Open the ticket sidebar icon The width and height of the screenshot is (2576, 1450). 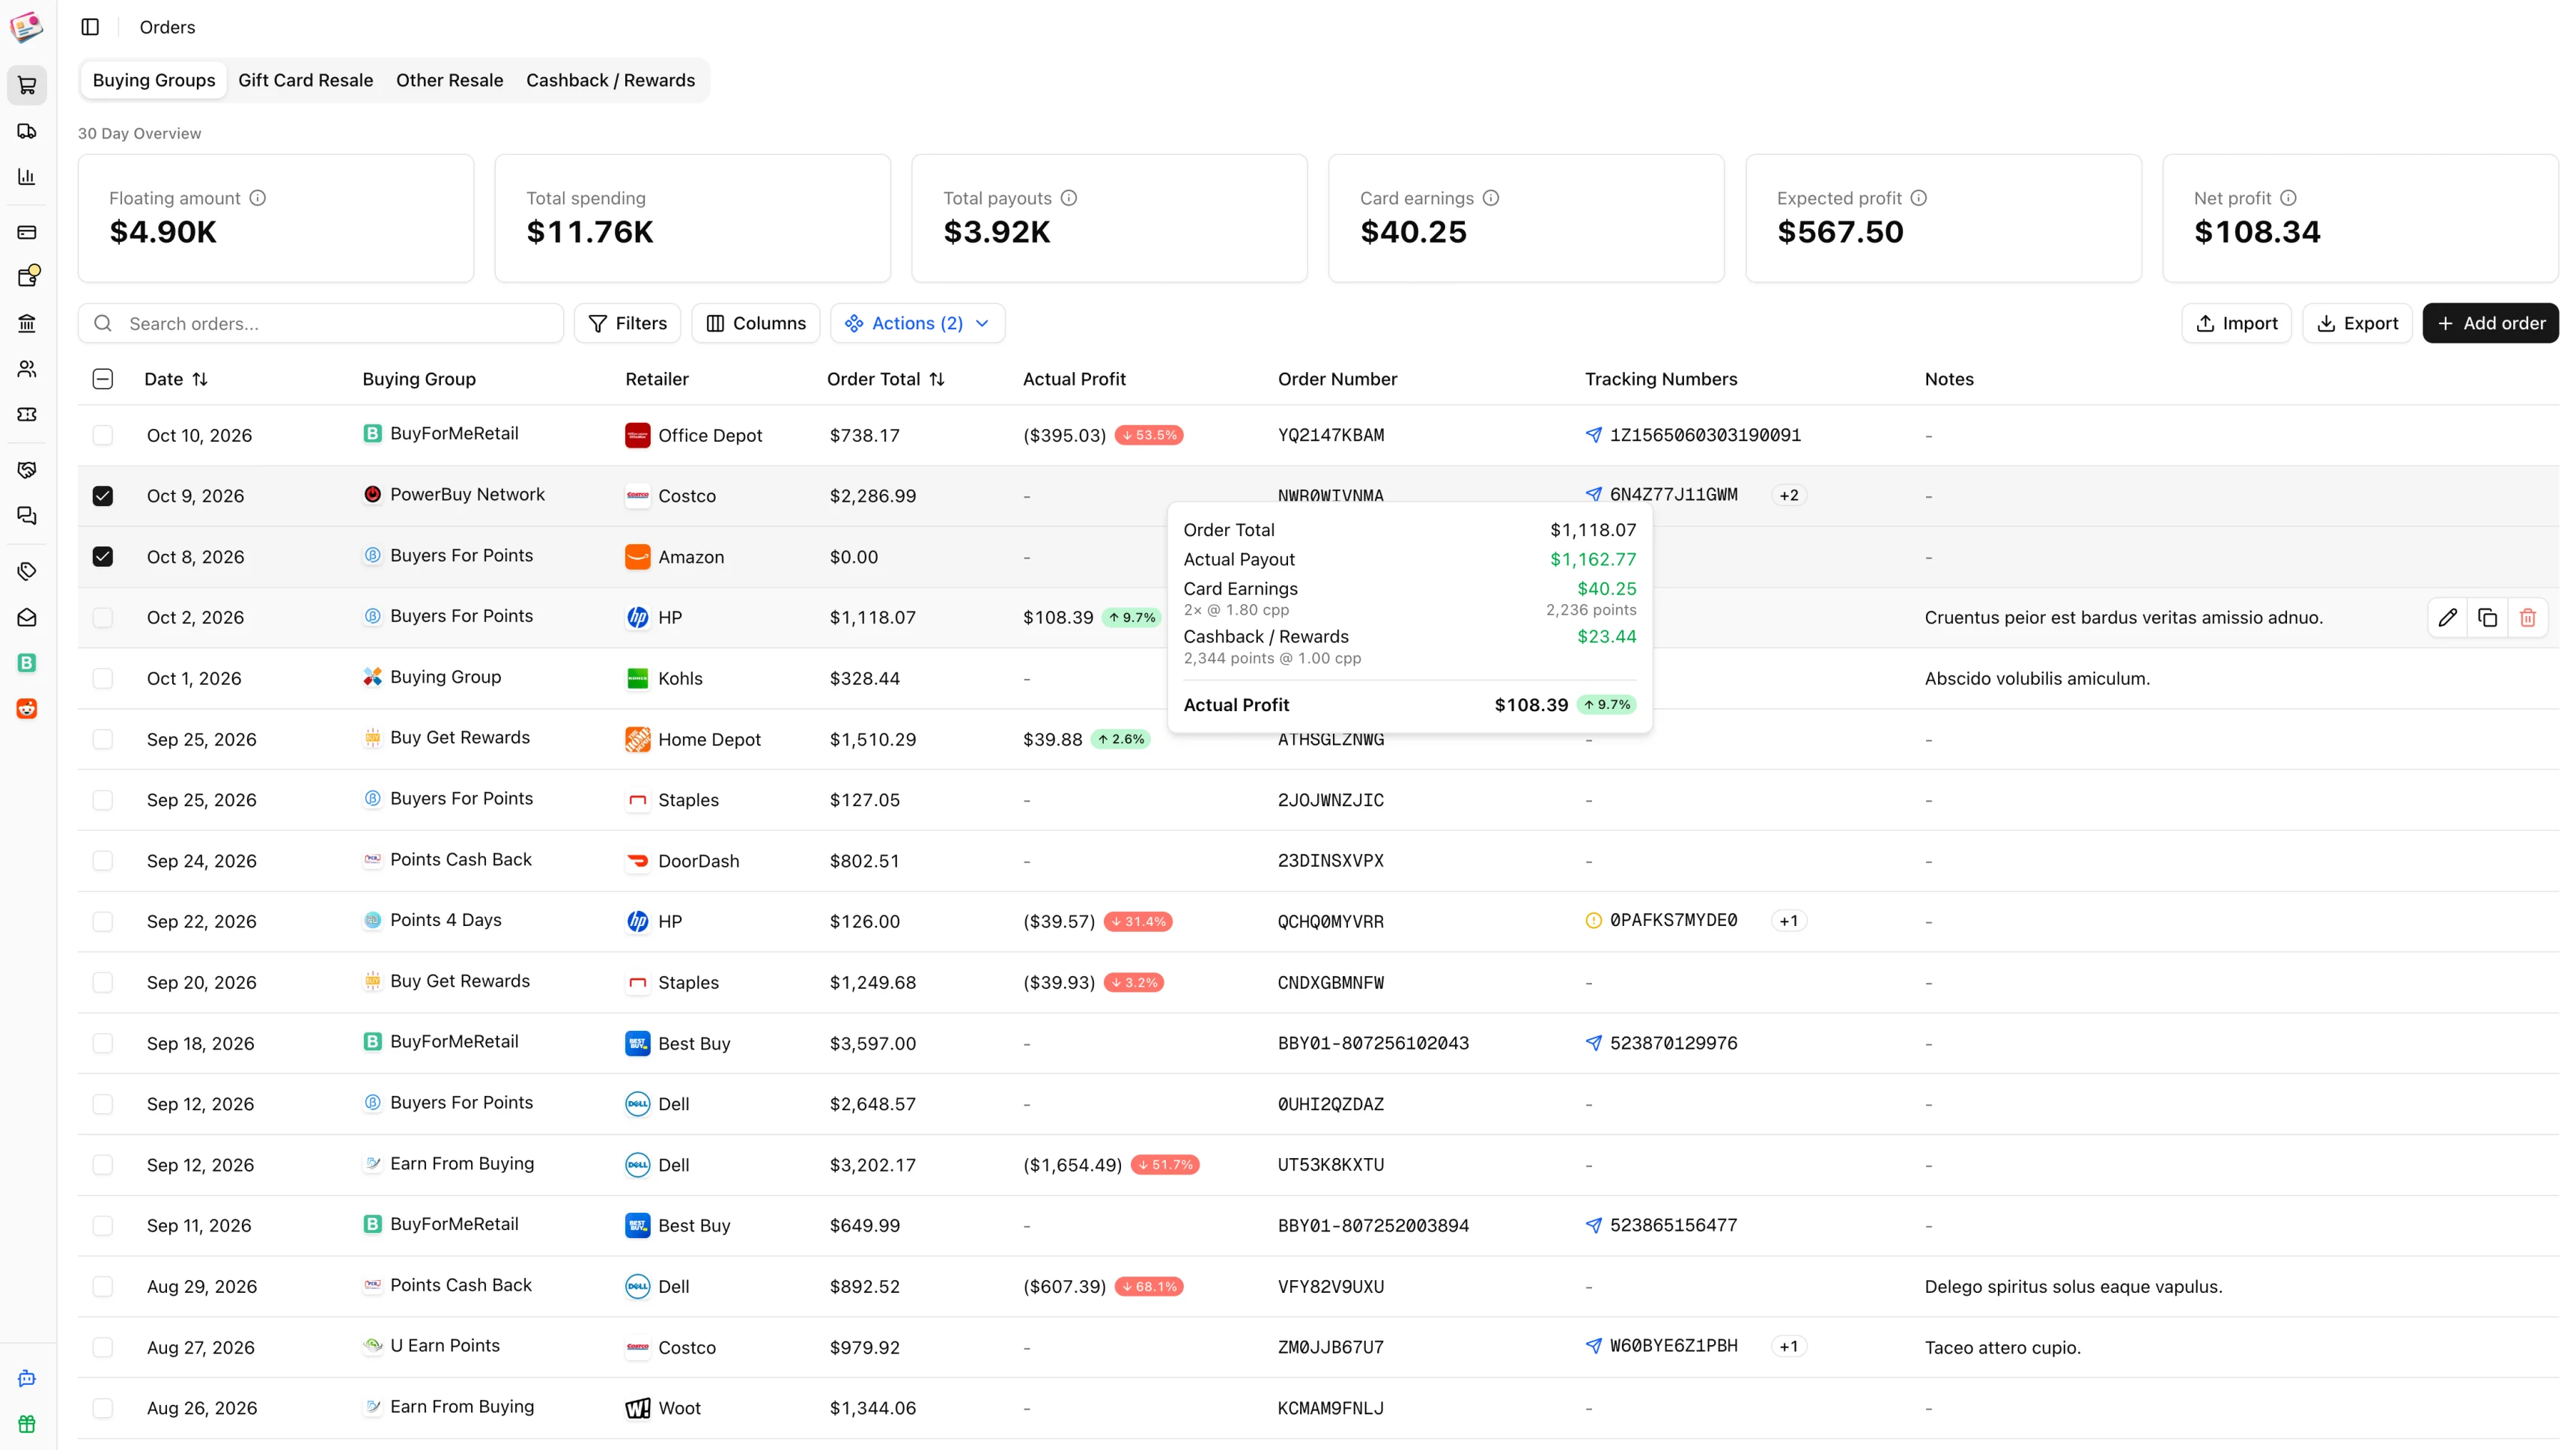pos(27,414)
